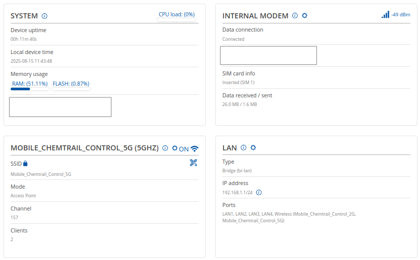Click the Data connection label
The width and height of the screenshot is (420, 260).
pyautogui.click(x=243, y=30)
